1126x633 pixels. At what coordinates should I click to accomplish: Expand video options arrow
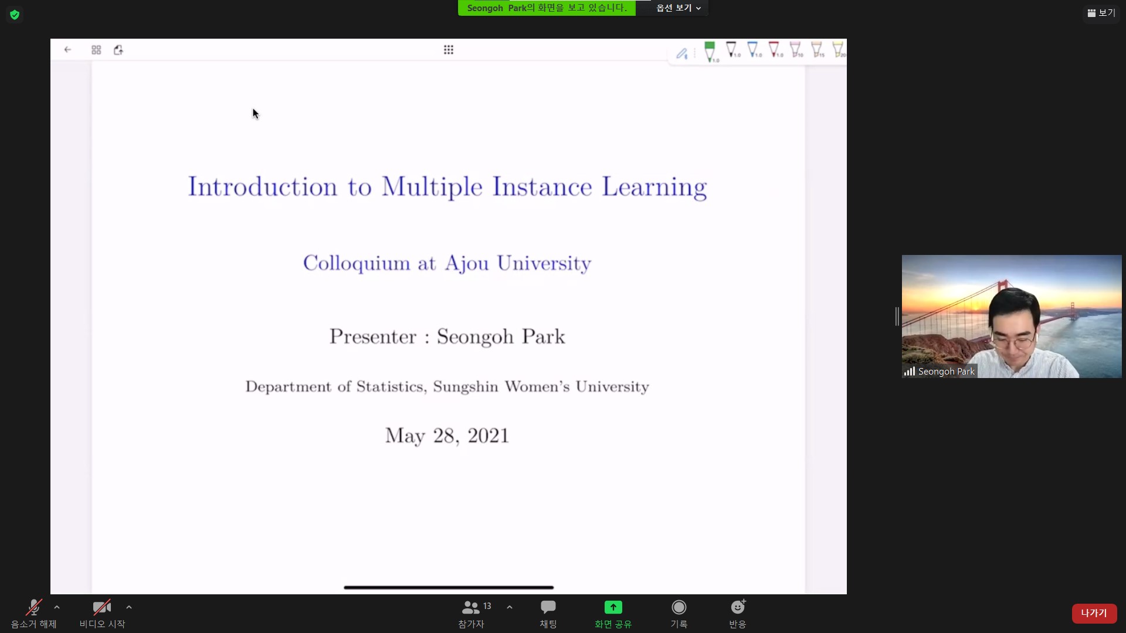coord(129,607)
